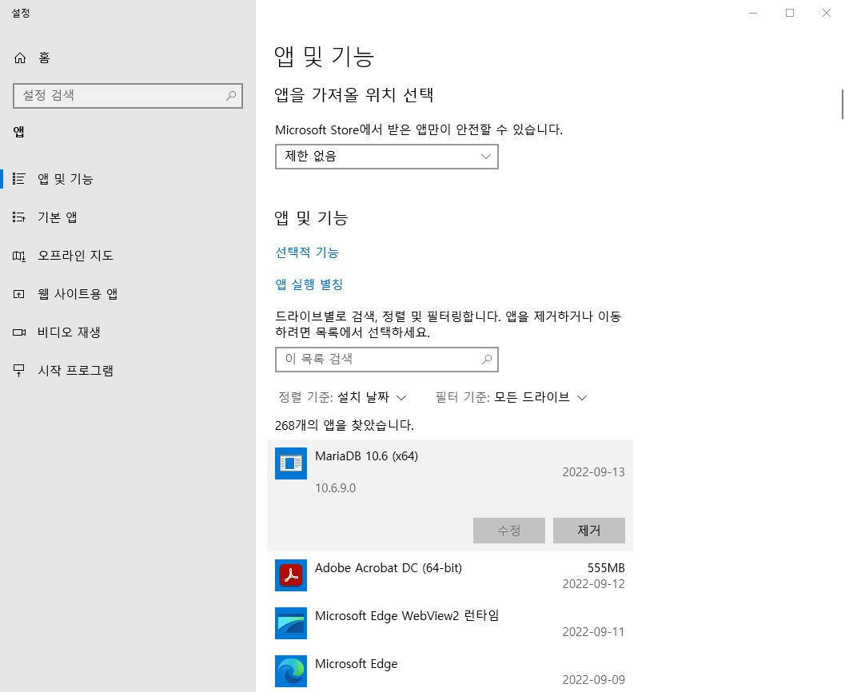This screenshot has width=845, height=692.
Task: Click the 555MB size value
Action: tap(606, 567)
